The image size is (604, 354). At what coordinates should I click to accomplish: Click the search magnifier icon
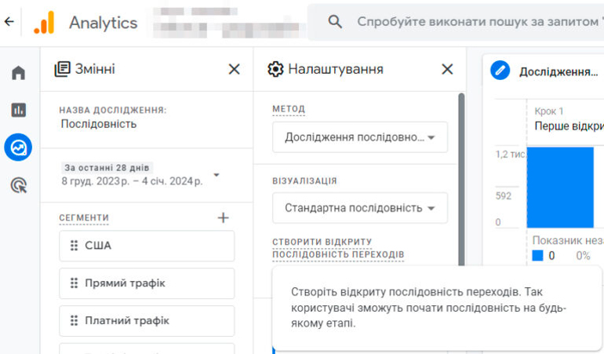[x=335, y=22]
